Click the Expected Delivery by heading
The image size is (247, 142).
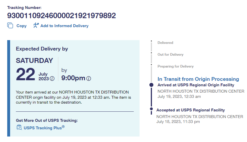pyautogui.click(x=42, y=49)
